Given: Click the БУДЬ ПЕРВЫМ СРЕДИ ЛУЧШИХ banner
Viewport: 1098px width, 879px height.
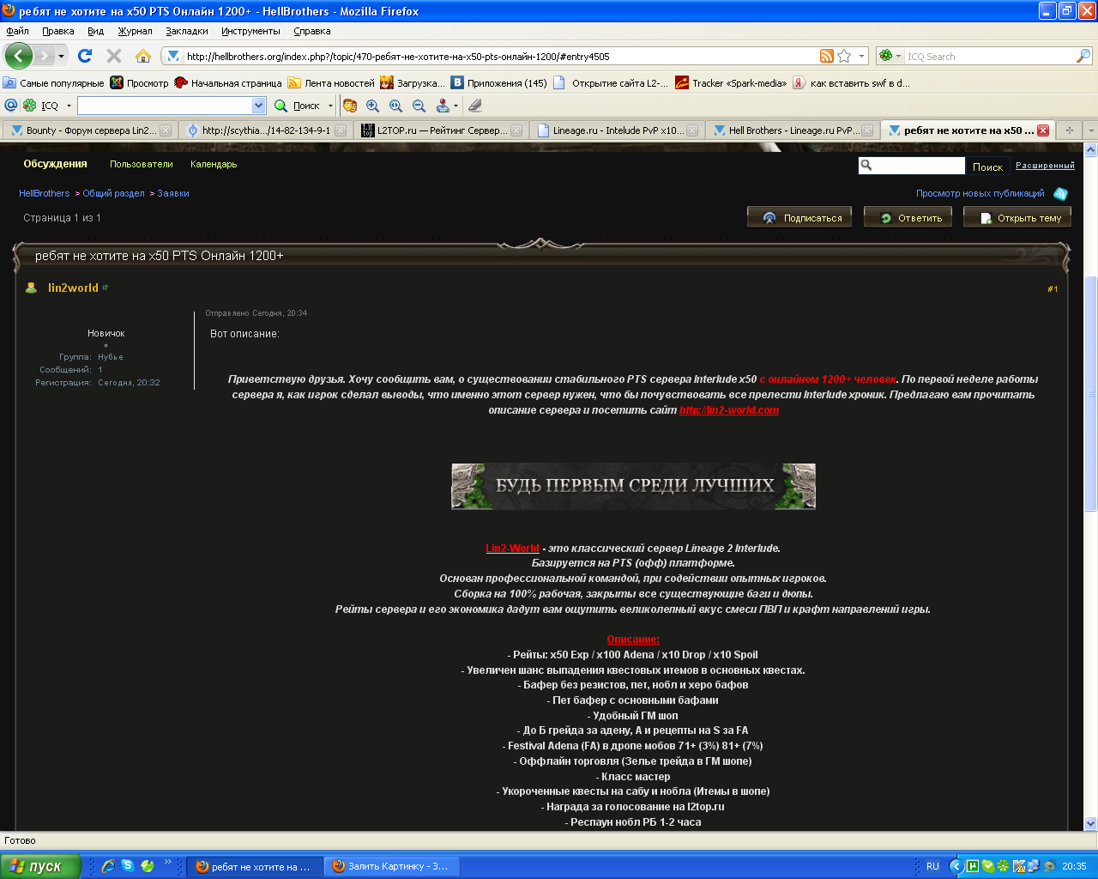Looking at the screenshot, I should (633, 487).
